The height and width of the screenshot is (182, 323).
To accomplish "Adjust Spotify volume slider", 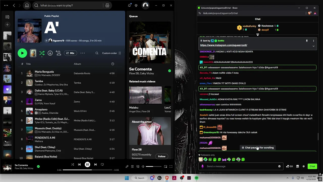I will click(153, 167).
